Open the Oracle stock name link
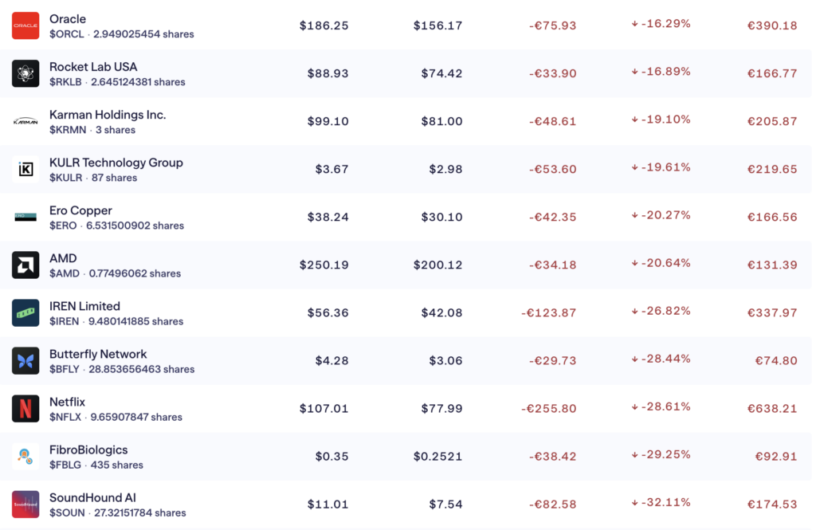This screenshot has height=530, width=816. (x=68, y=19)
